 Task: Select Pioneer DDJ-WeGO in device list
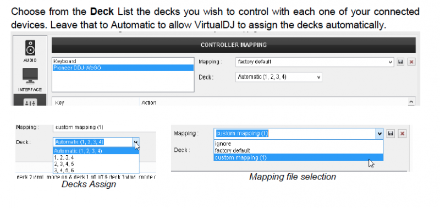click(x=123, y=68)
